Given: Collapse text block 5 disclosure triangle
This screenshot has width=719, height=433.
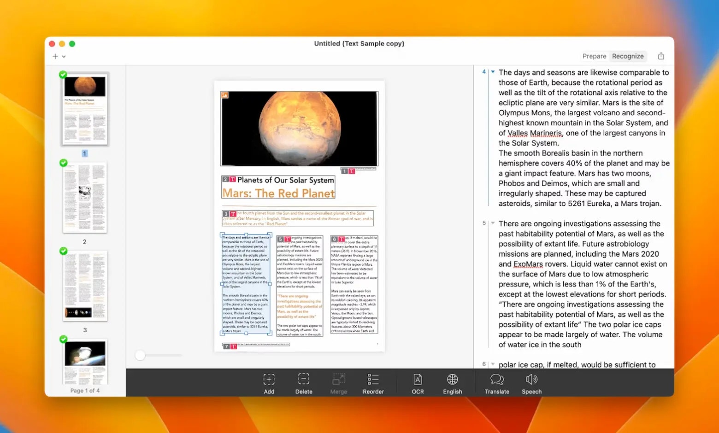Looking at the screenshot, I should (x=493, y=223).
